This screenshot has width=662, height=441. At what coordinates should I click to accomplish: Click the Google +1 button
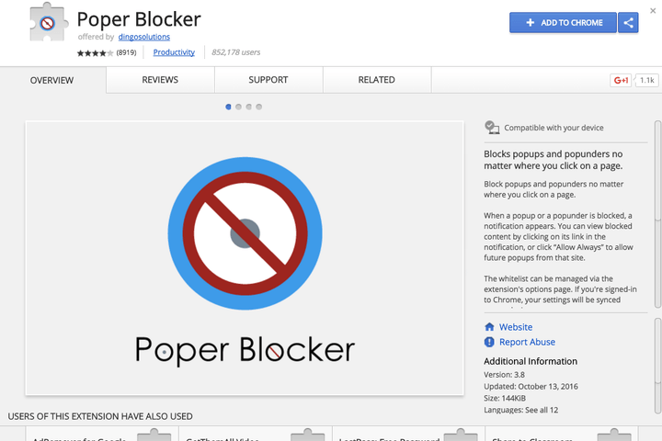tap(621, 80)
